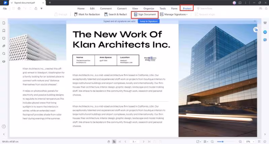Open the comments panel icon
Viewport: 269px width, 144px height.
pos(4,38)
